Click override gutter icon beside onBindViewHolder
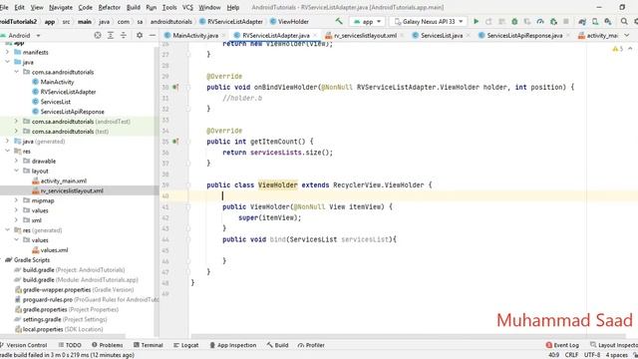Image resolution: width=638 pixels, height=359 pixels. coord(175,87)
